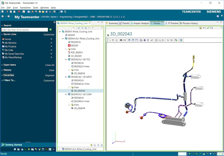The width and height of the screenshot is (224, 156).
Task: Expand the View folder under 002042/A;1-SK TES
Action: pyautogui.click(x=69, y=70)
